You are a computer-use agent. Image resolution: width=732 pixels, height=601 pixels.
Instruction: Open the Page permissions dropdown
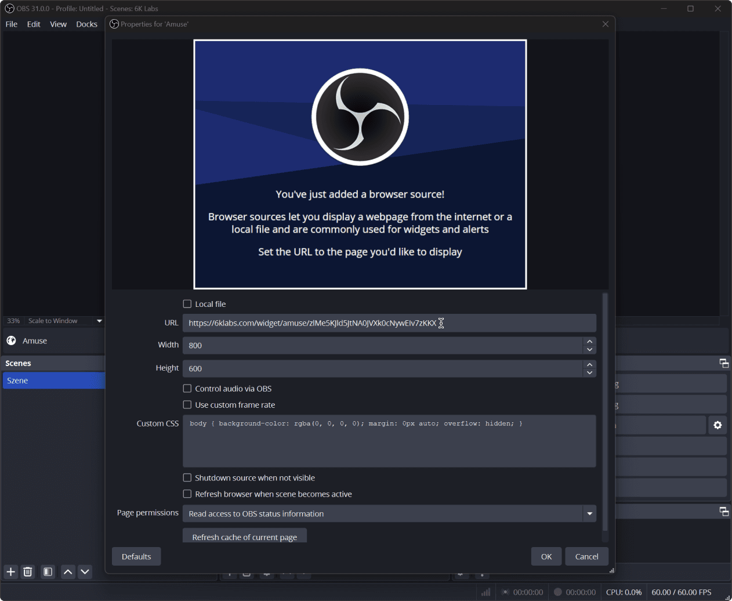point(389,513)
